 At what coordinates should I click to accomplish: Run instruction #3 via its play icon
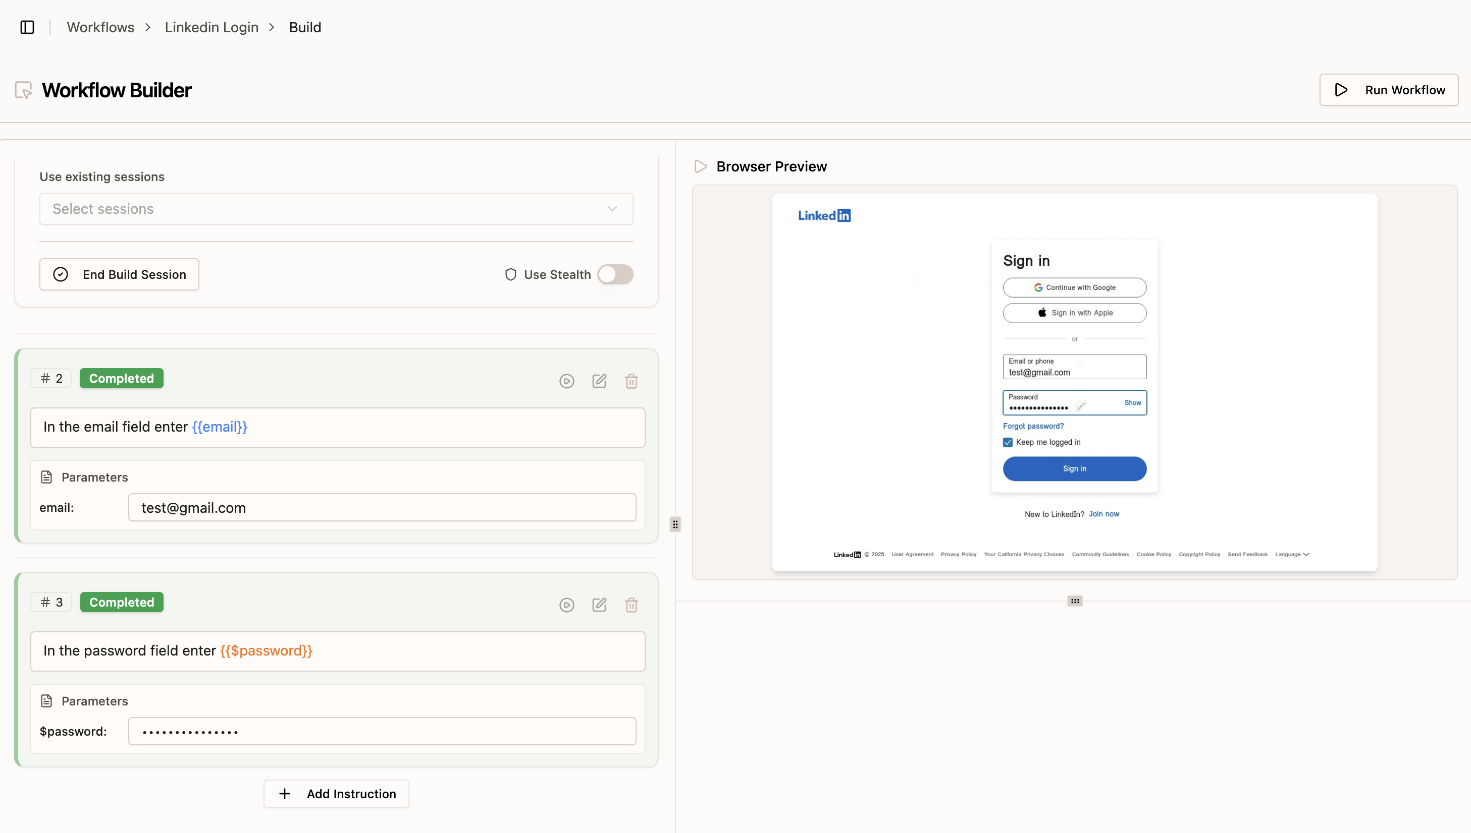566,604
